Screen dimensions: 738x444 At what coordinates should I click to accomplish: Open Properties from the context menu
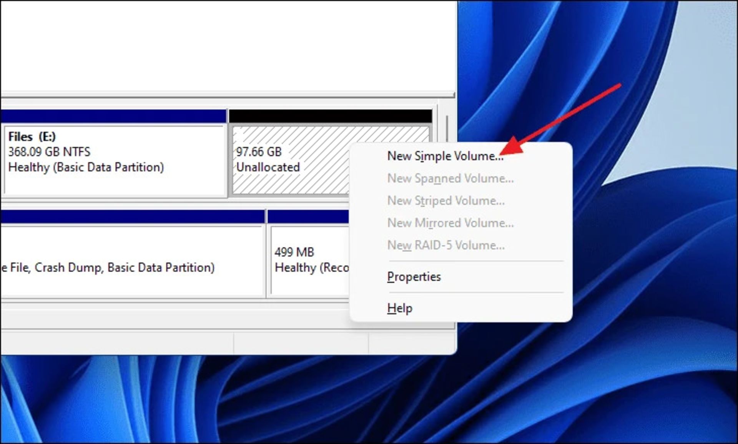coord(414,277)
